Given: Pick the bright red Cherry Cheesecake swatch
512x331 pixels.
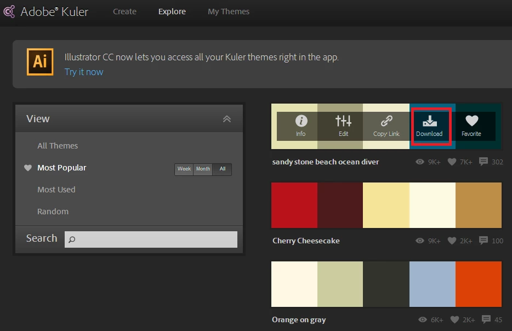Looking at the screenshot, I should (294, 205).
